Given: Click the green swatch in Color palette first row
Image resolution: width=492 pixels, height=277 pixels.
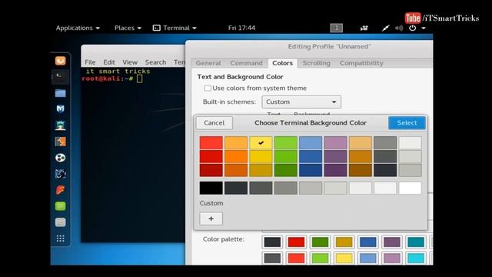Looking at the screenshot, I should tap(320, 242).
